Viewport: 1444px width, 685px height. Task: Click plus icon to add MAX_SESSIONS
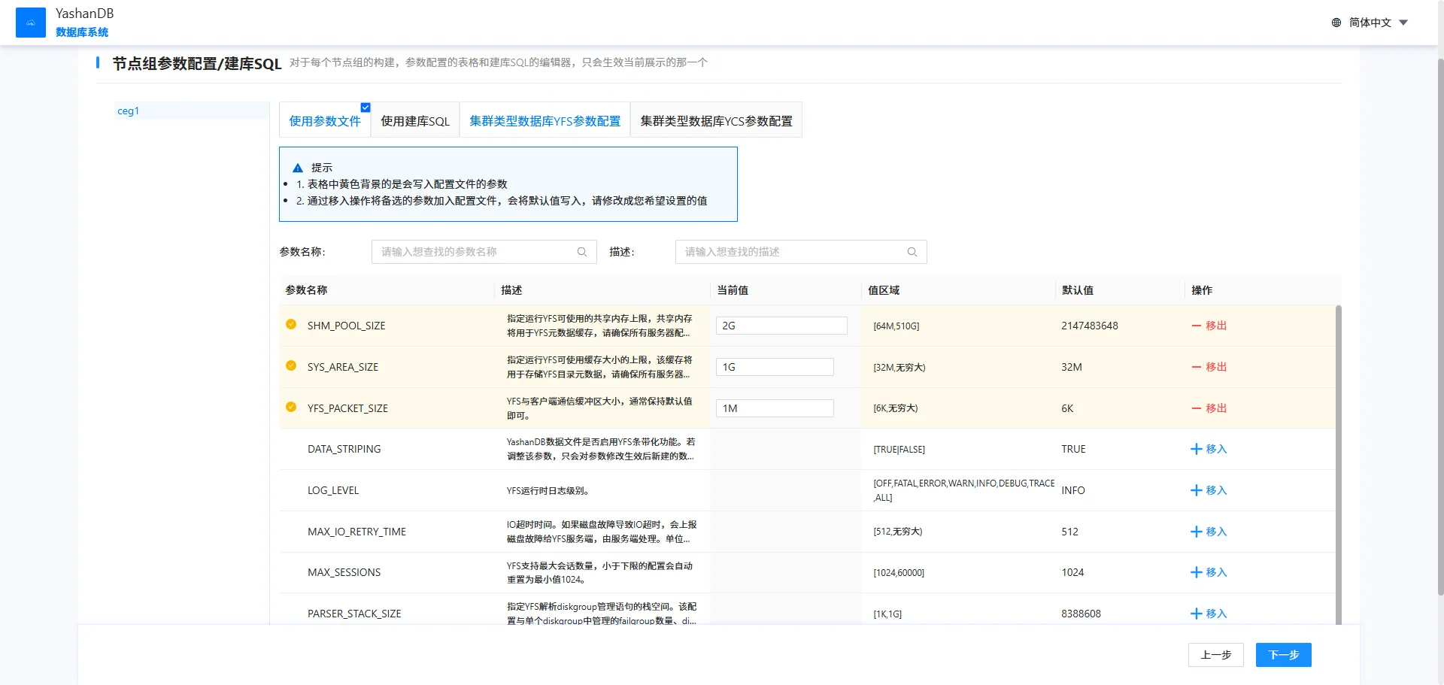[x=1196, y=572]
